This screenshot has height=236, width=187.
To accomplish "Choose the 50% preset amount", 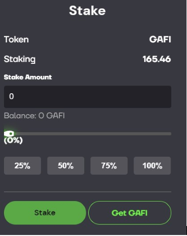I will (x=66, y=166).
